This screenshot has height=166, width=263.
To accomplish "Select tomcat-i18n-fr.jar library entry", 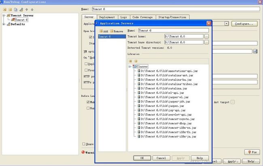I will point(169,132).
